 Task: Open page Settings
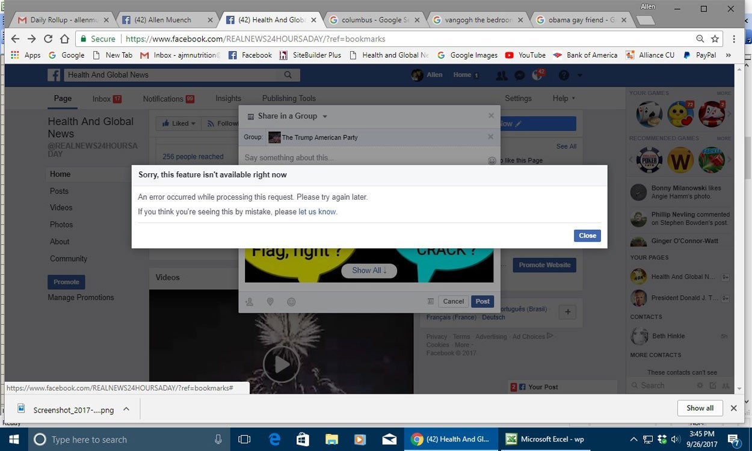[518, 99]
